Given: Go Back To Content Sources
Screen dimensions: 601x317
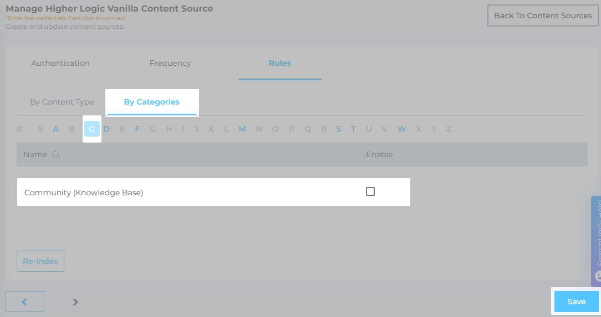Looking at the screenshot, I should coord(543,15).
